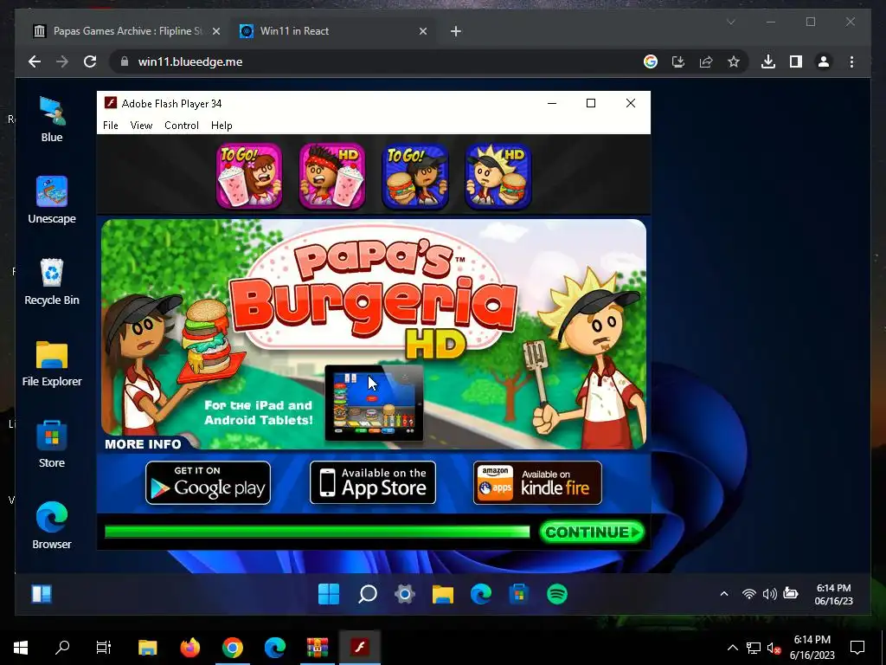886x665 pixels.
Task: Open the Chrome tab search chevron
Action: 730,22
